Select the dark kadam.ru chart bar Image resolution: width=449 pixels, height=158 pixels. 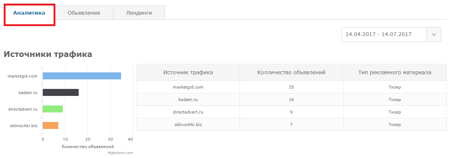tap(61, 93)
